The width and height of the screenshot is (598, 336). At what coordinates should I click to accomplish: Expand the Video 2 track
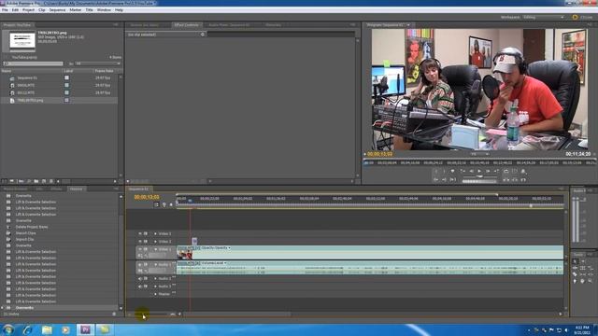pyautogui.click(x=155, y=242)
